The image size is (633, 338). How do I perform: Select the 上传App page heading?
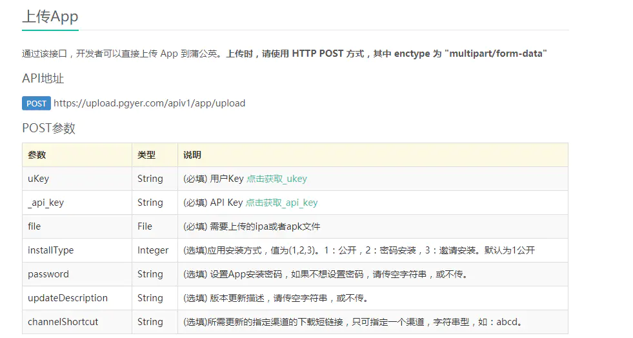point(50,17)
